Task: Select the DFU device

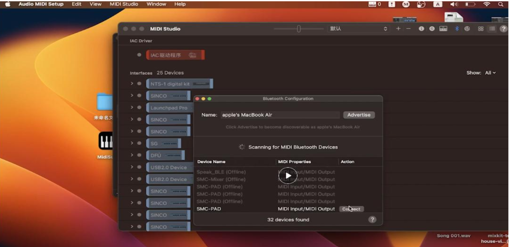Action: [x=166, y=155]
